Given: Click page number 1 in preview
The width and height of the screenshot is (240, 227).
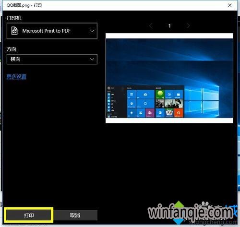Looking at the screenshot, I should [169, 26].
